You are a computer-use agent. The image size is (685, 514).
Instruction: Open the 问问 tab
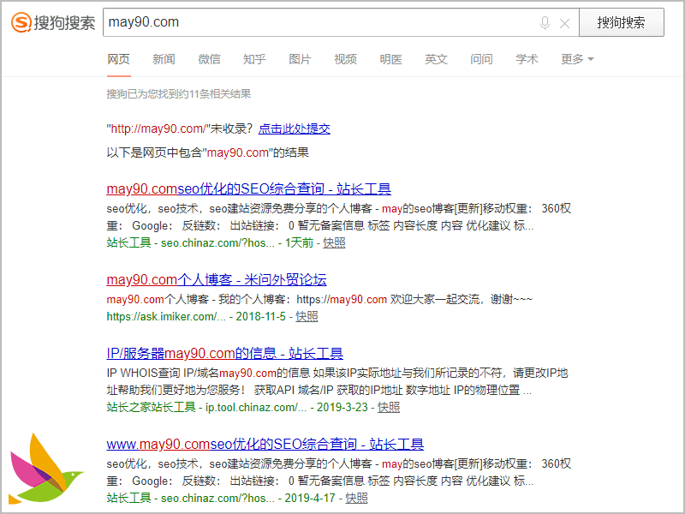point(482,59)
